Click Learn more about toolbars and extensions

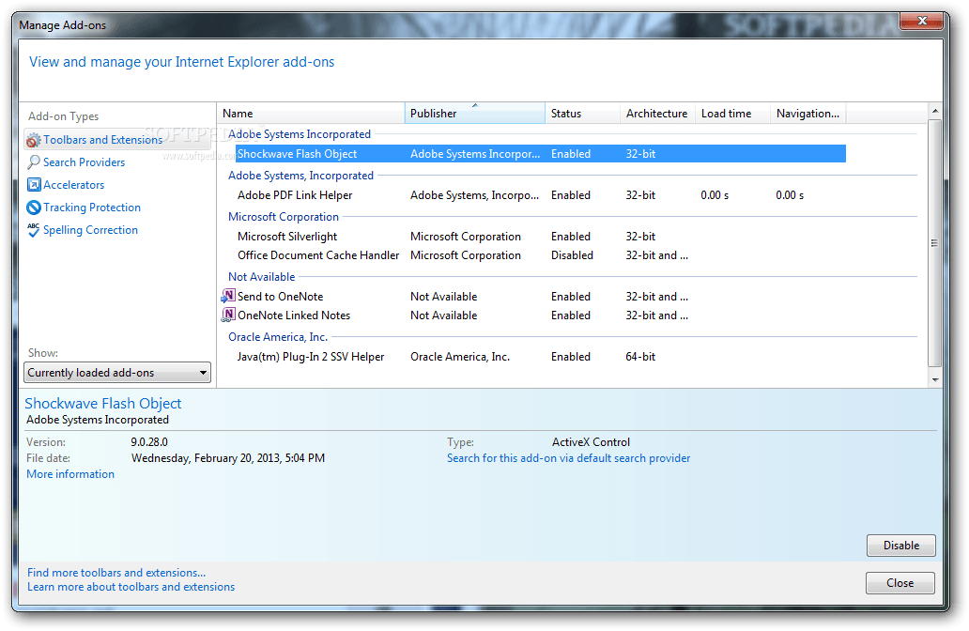point(131,586)
